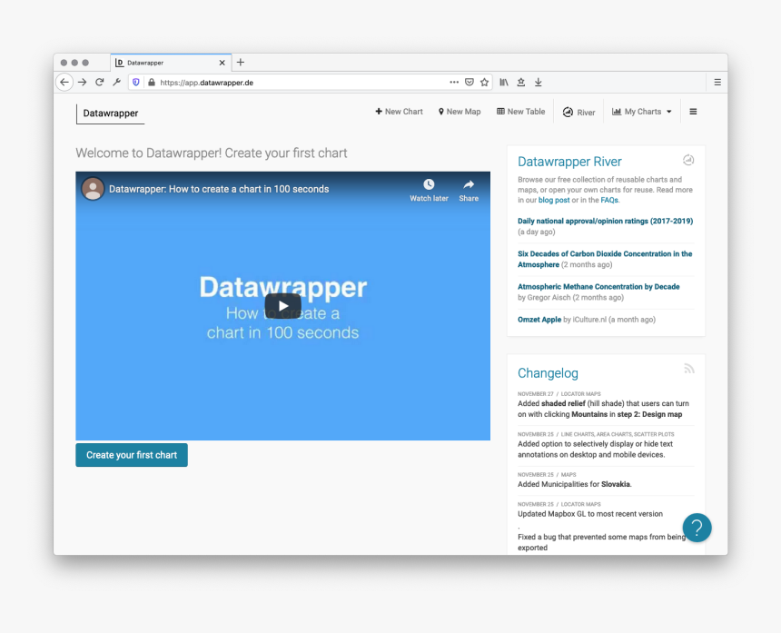Click the New Chart plus icon
781x633 pixels.
(x=380, y=111)
